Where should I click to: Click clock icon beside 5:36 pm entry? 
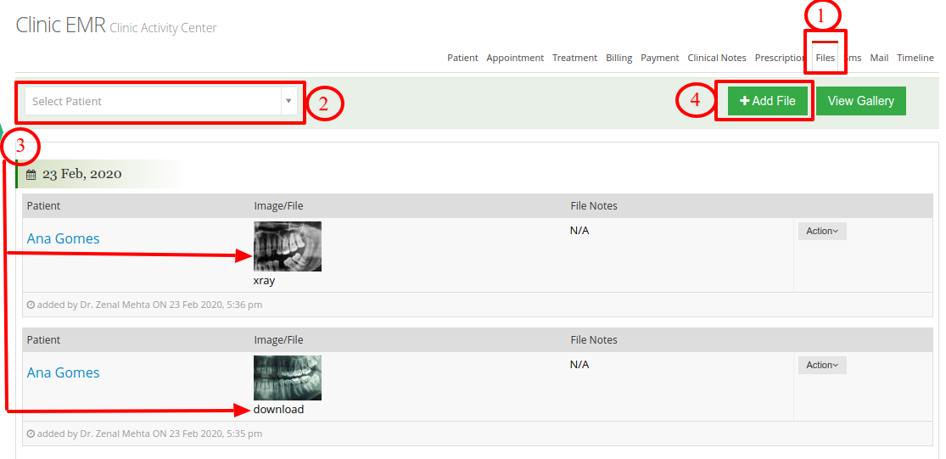(31, 305)
